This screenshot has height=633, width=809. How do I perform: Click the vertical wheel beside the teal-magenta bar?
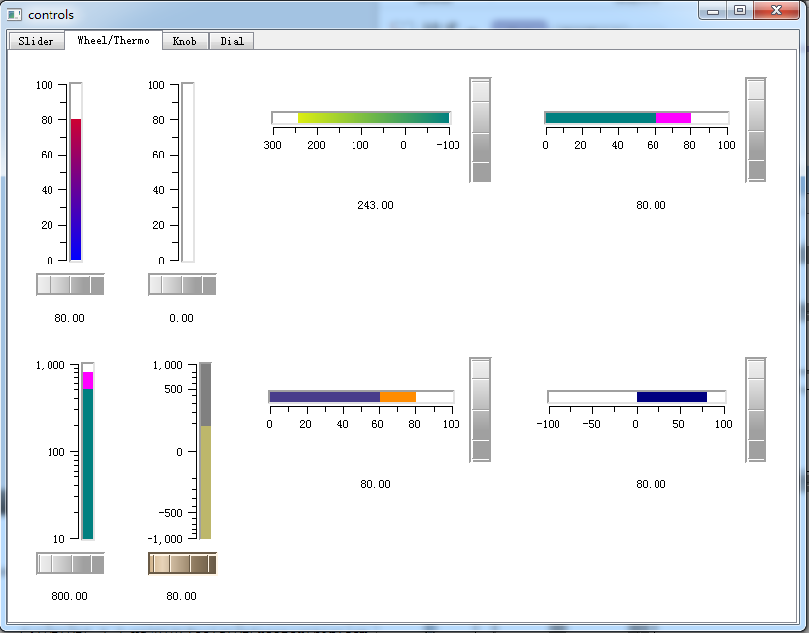click(x=756, y=130)
